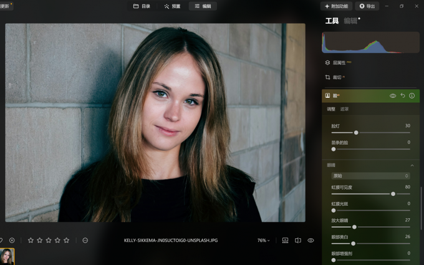The height and width of the screenshot is (265, 424).
Task: Switch to the 编辑 edits heading in right panel
Action: click(x=350, y=21)
